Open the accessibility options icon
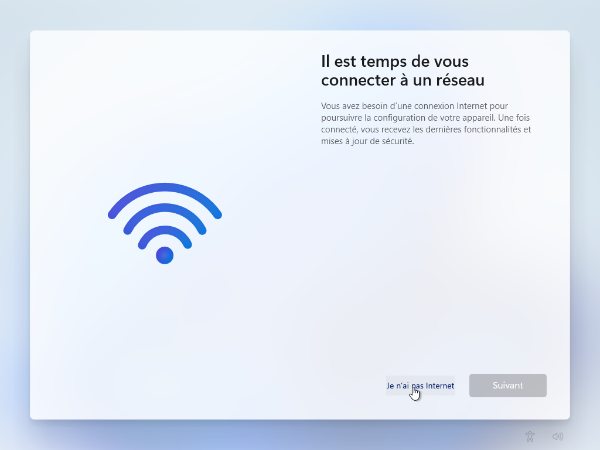The height and width of the screenshot is (450, 600). click(530, 436)
